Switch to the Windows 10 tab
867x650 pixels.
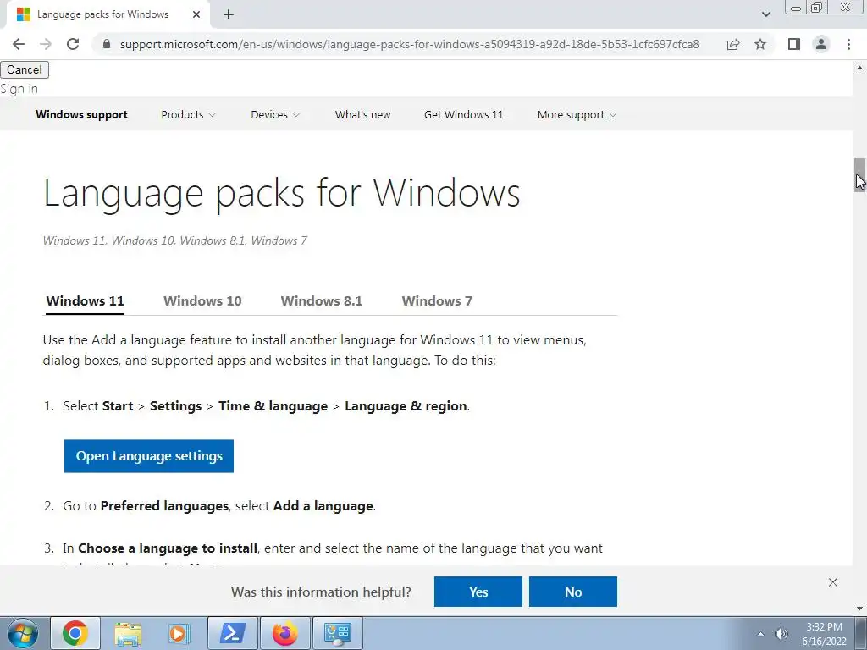click(202, 301)
